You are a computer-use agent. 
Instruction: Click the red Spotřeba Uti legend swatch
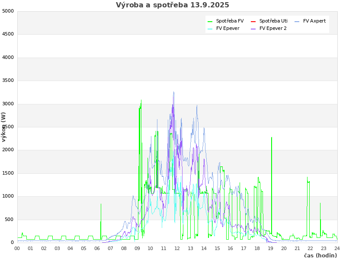coord(253,21)
